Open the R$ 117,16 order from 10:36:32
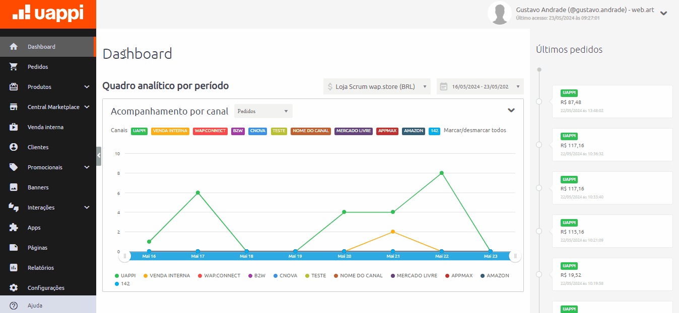Image resolution: width=679 pixels, height=313 pixels. [x=613, y=145]
